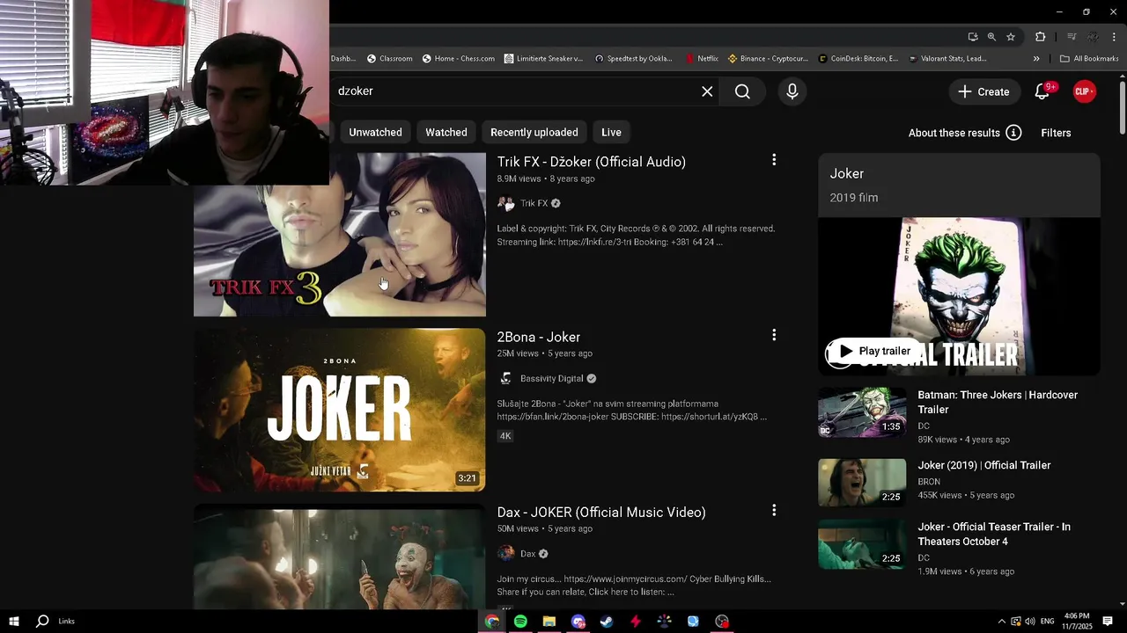The height and width of the screenshot is (633, 1127).
Task: Clear the dzoker search text with X
Action: click(x=707, y=91)
